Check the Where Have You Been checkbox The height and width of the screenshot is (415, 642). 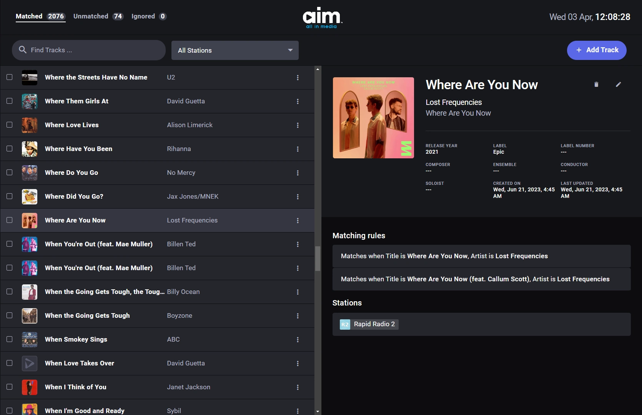click(10, 149)
